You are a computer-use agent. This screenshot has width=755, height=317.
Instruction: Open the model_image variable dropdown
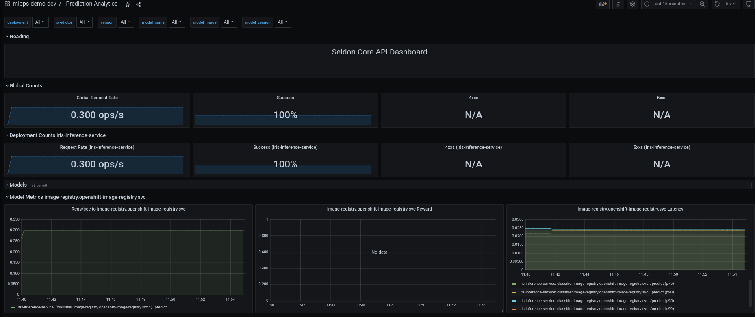point(229,22)
